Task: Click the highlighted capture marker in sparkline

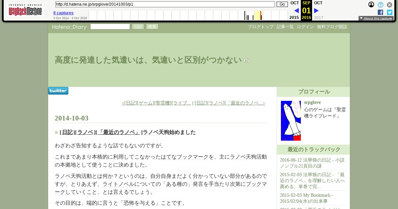Action: tap(261, 16)
